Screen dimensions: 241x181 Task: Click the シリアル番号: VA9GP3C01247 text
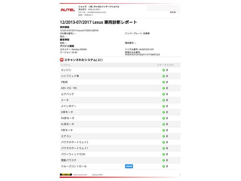(139, 49)
